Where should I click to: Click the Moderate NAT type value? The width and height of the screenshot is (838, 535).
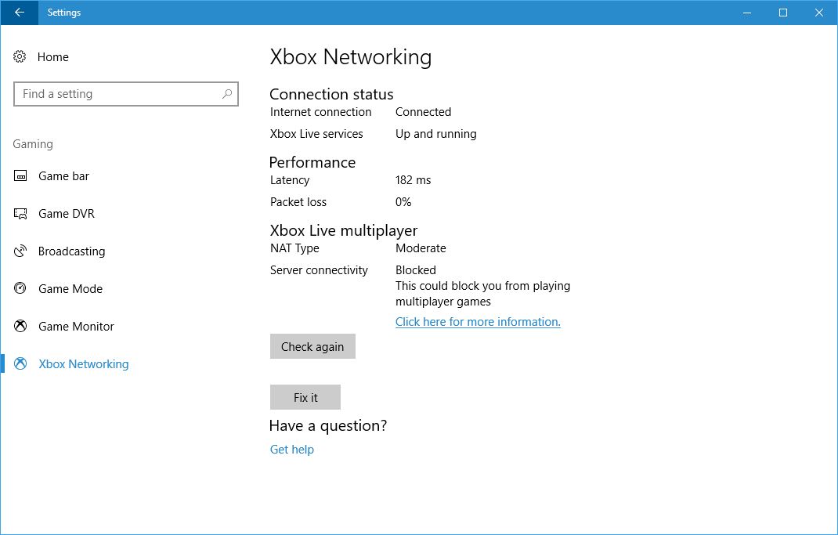pyautogui.click(x=421, y=248)
